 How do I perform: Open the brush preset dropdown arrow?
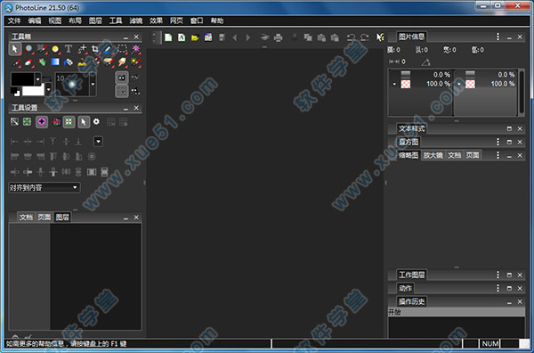point(93,84)
